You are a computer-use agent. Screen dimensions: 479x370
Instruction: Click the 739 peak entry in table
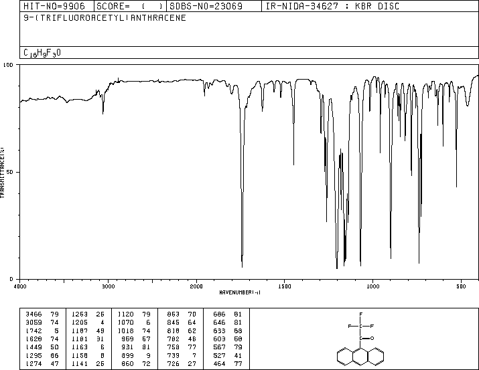click(x=182, y=356)
